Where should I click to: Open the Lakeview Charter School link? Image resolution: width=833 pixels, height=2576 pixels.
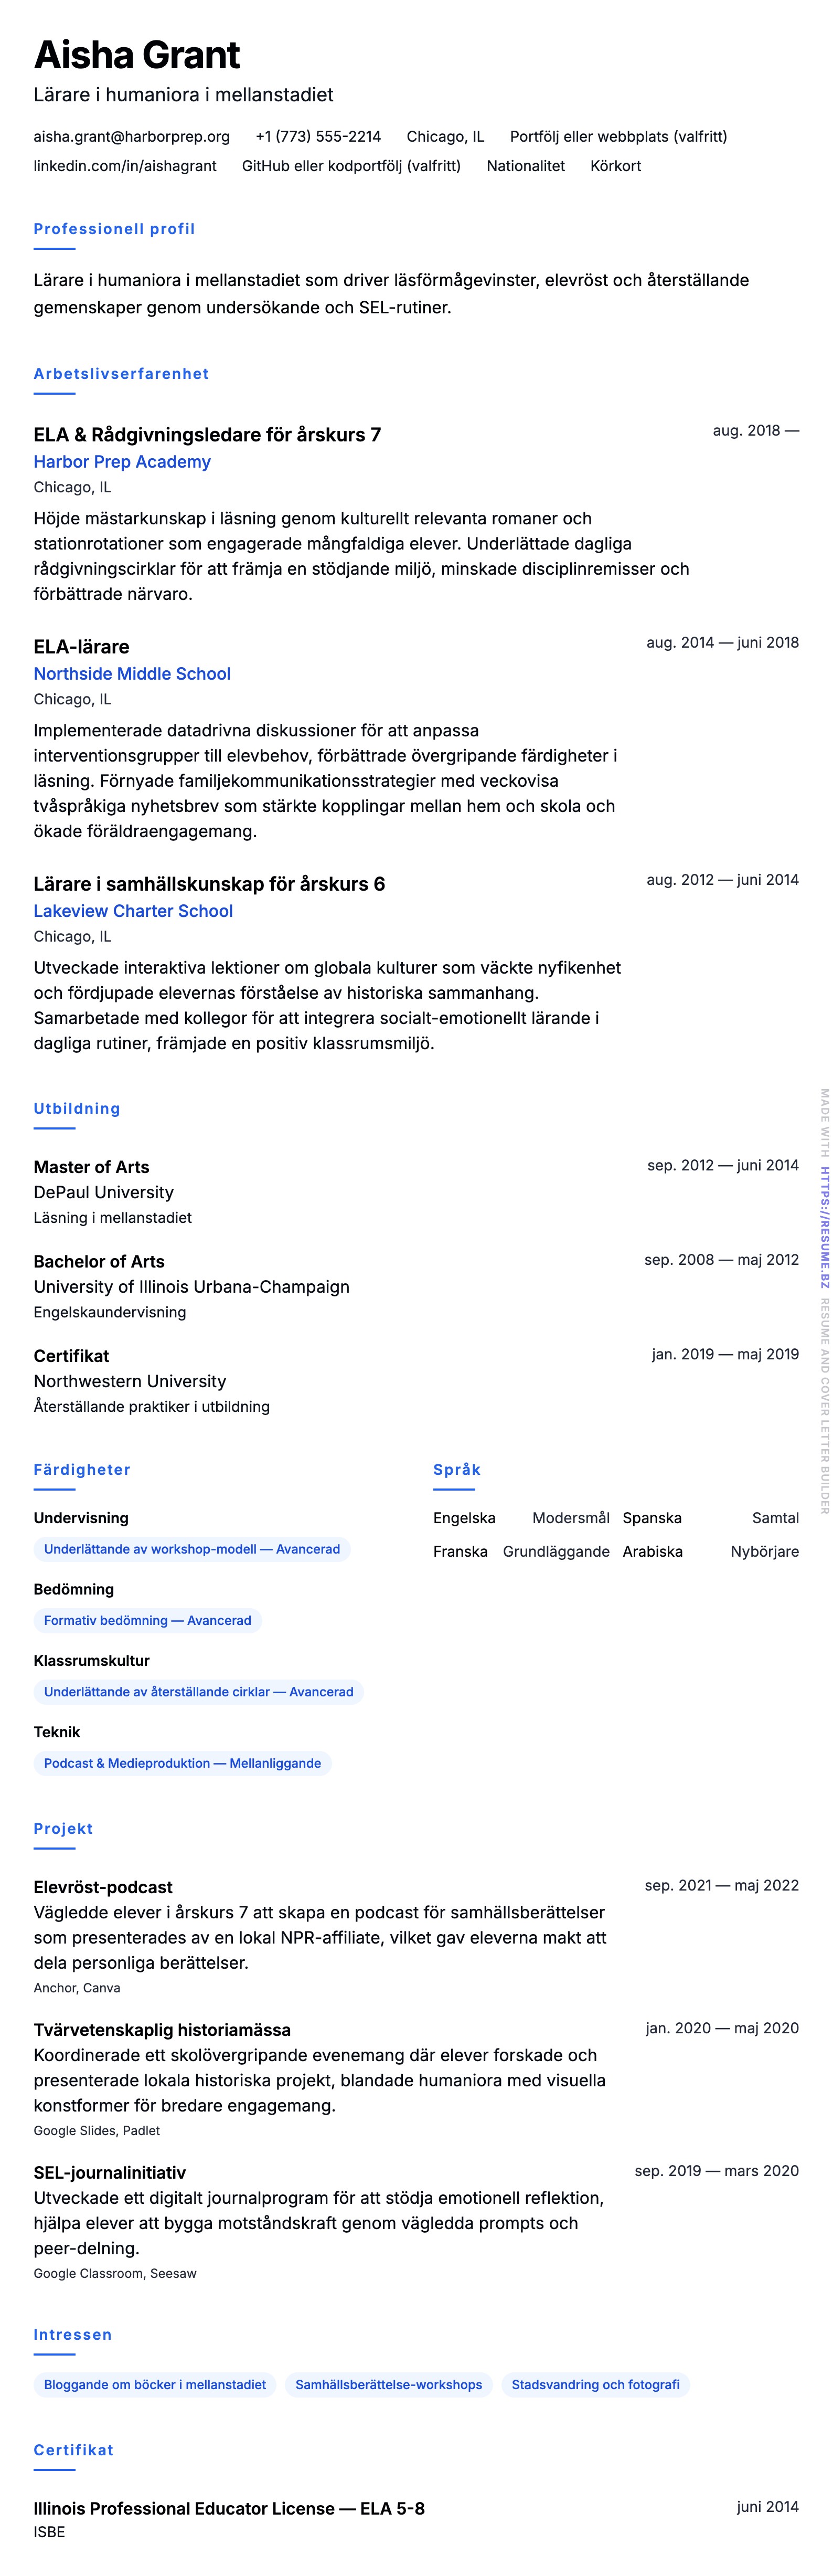[133, 911]
